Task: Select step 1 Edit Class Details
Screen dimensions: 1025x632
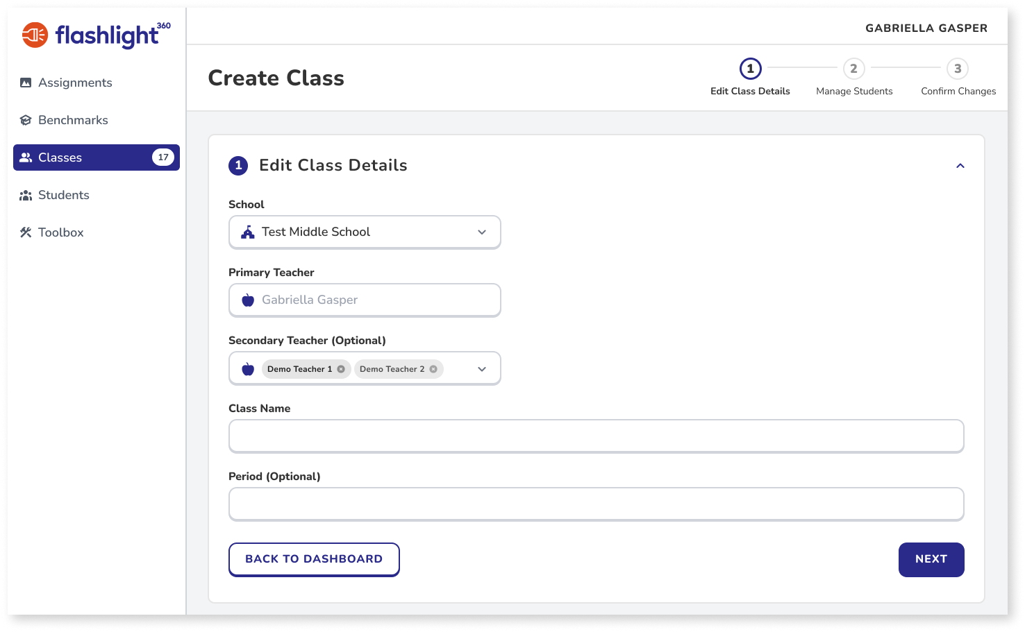Action: [x=750, y=77]
